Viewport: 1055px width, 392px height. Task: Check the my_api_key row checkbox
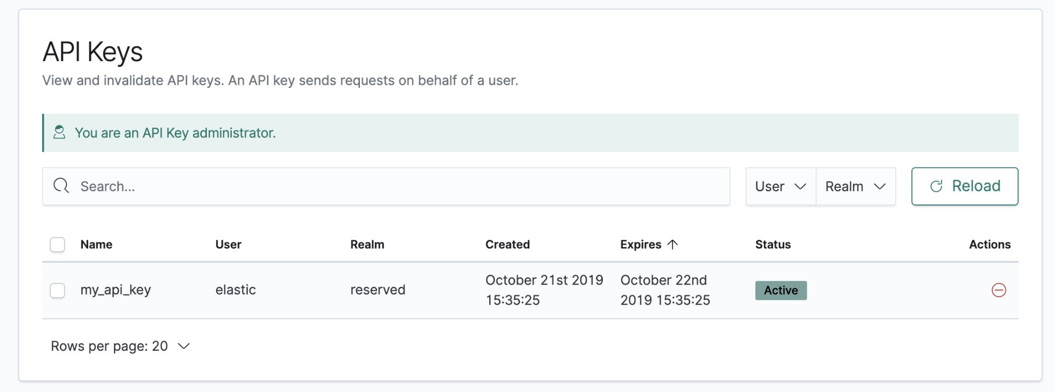pos(58,290)
